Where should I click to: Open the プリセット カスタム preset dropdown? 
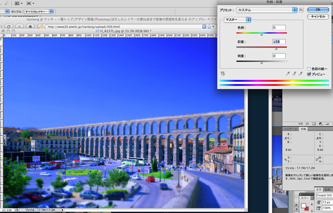[266, 10]
